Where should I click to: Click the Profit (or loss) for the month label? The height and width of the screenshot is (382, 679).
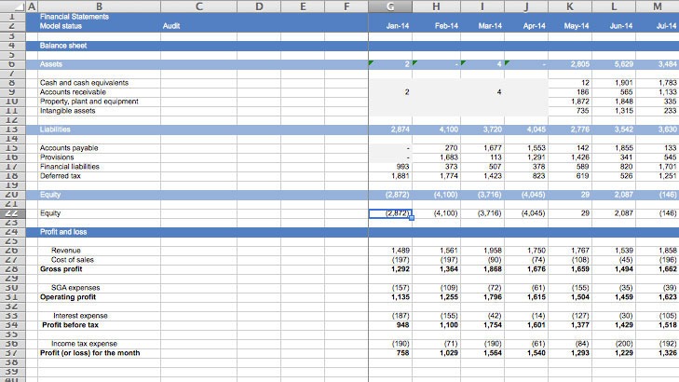89,353
